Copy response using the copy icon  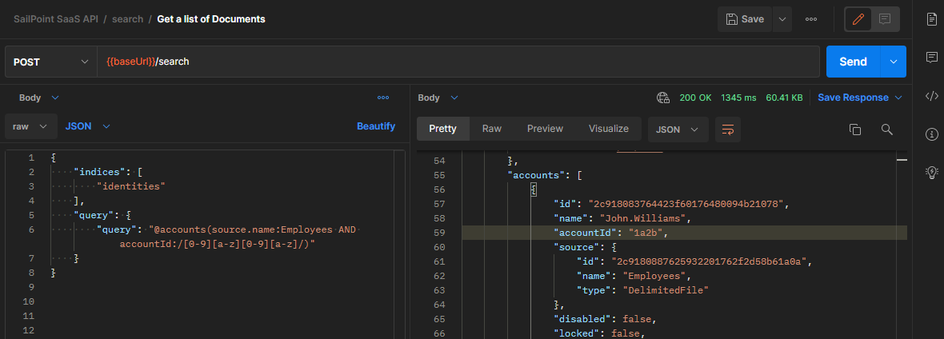point(854,130)
